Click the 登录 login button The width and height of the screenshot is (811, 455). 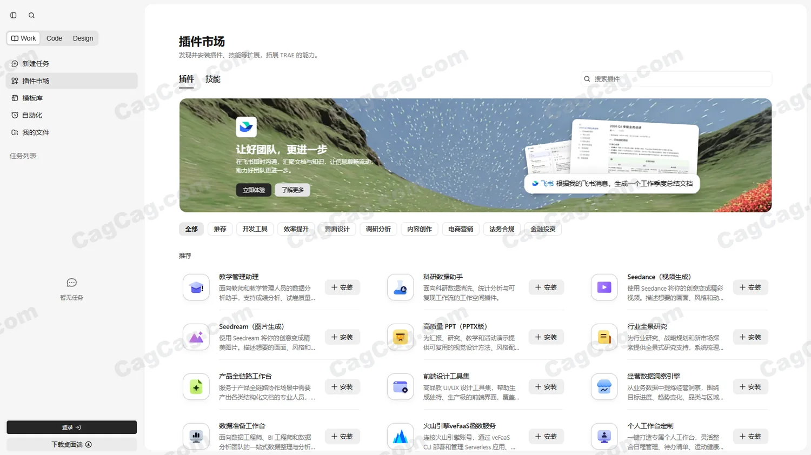tap(71, 427)
